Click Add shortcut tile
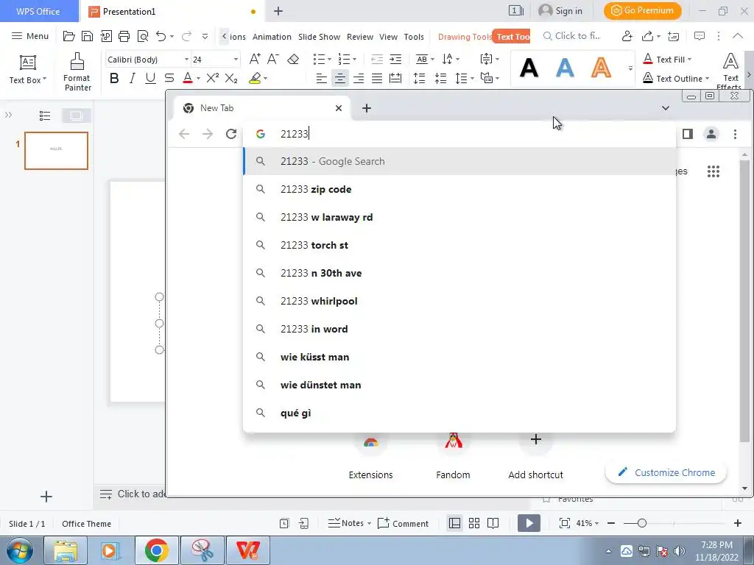 (536, 454)
